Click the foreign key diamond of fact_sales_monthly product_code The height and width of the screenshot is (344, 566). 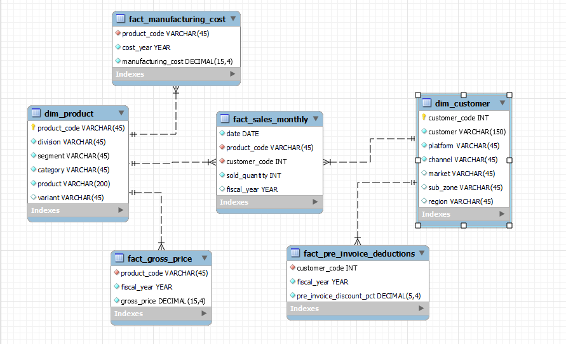pos(222,147)
